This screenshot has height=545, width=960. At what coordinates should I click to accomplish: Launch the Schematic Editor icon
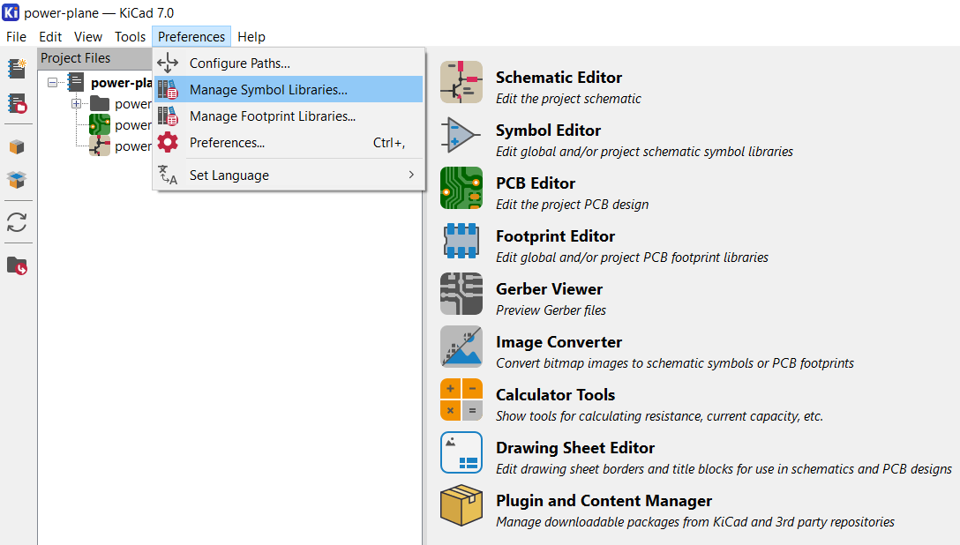[461, 82]
